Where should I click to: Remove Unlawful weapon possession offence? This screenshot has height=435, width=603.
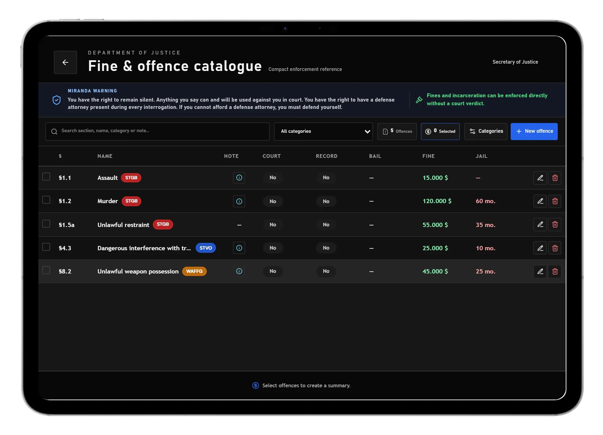(555, 271)
